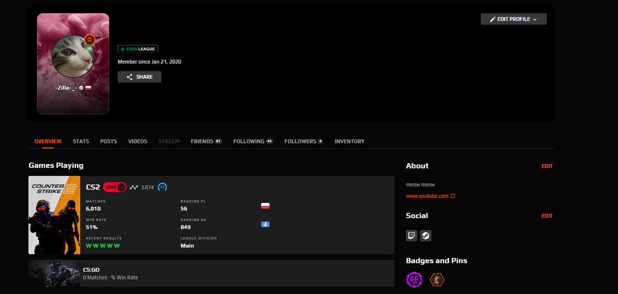Click the orange chevron rank badge on avatar
Image resolution: width=618 pixels, height=294 pixels.
tap(90, 40)
